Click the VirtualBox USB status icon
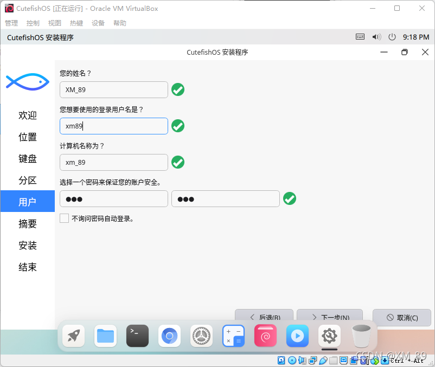 pos(323,360)
